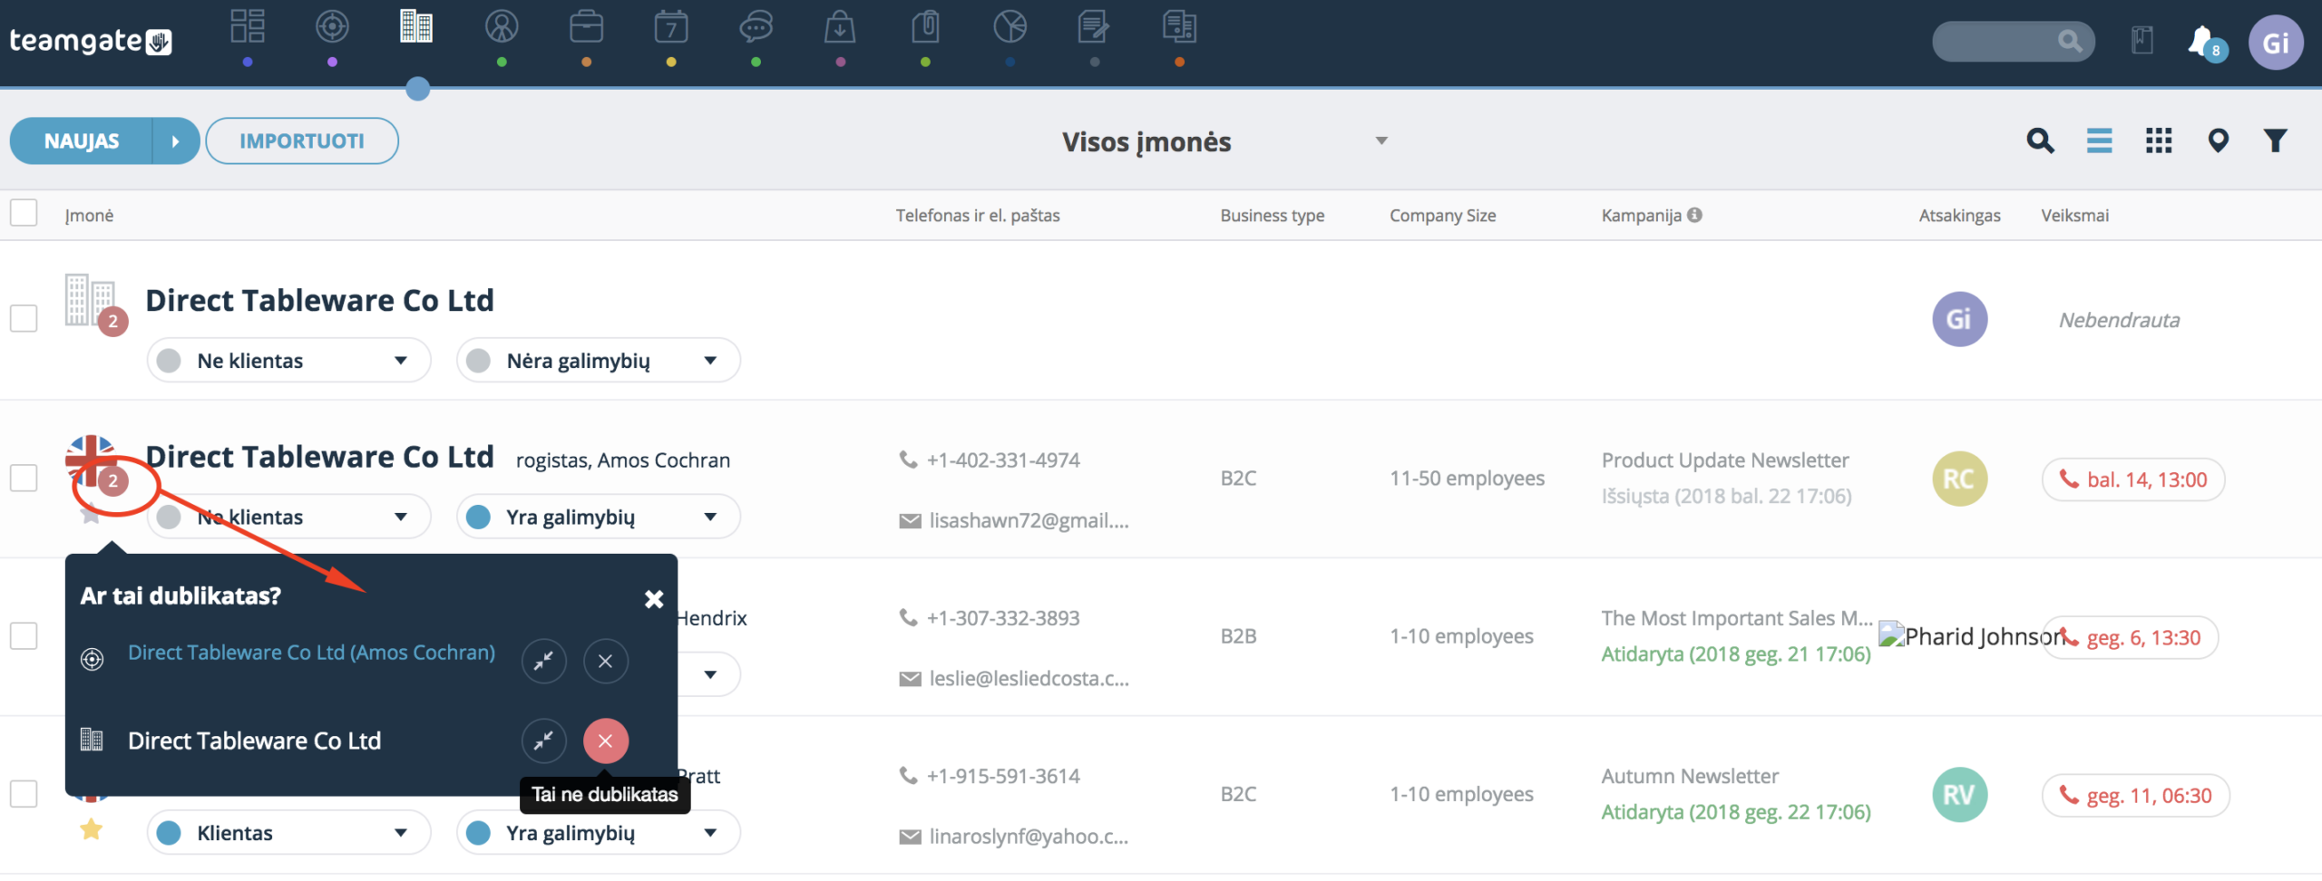2322x881 pixels.
Task: Open the conversations chat bubble icon
Action: tap(756, 27)
